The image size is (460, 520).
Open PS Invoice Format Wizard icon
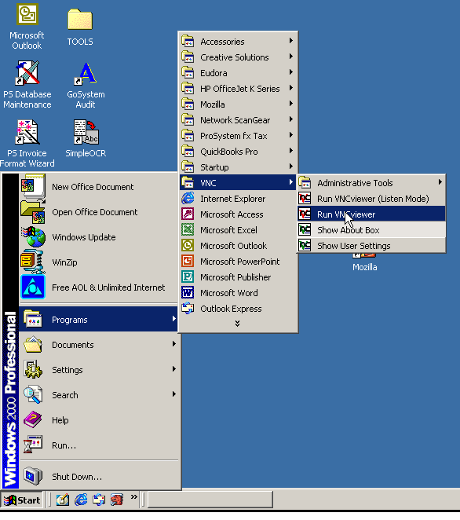coord(27,132)
